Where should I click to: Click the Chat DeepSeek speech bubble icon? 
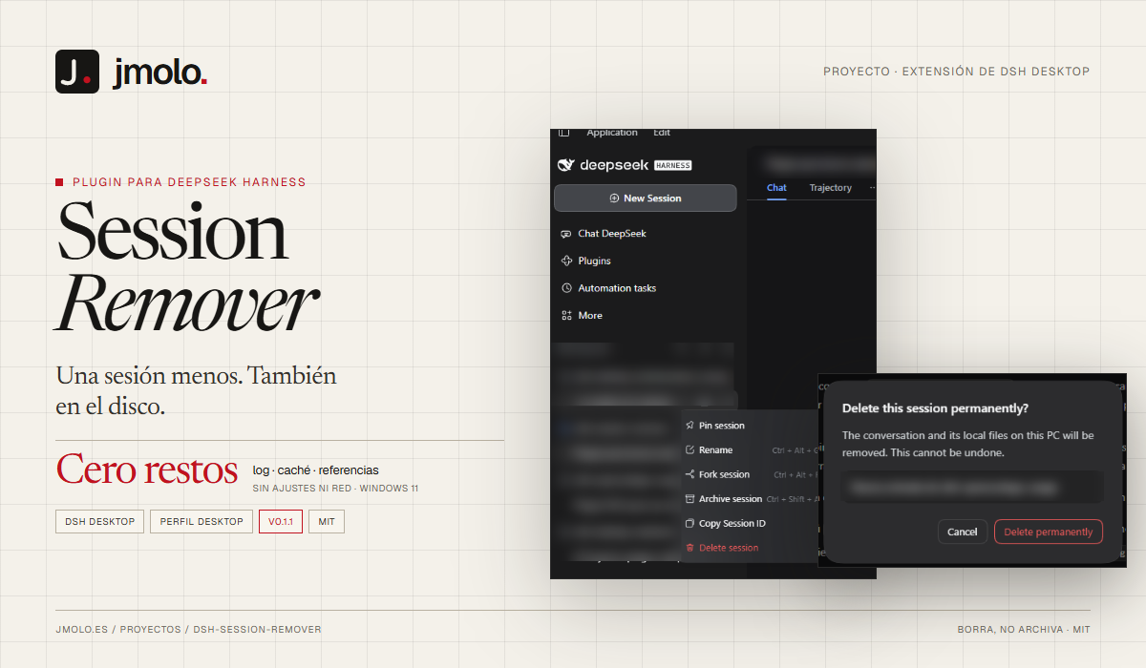click(567, 234)
